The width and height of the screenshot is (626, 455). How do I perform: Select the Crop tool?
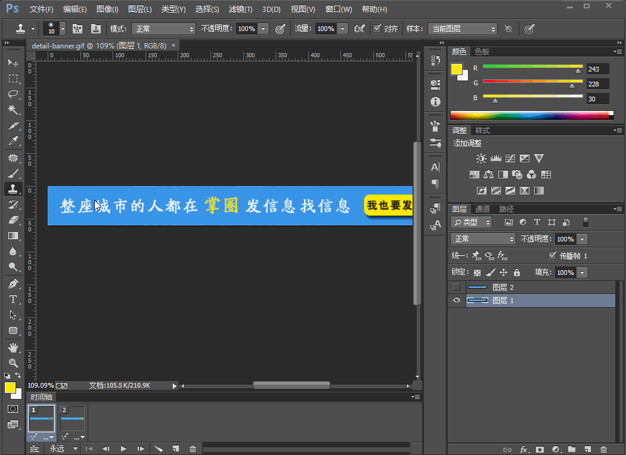pyautogui.click(x=13, y=126)
